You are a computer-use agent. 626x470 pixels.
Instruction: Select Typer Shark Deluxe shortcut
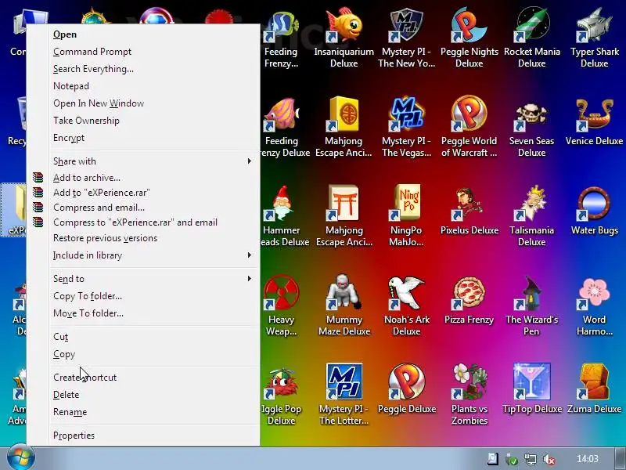(595, 26)
